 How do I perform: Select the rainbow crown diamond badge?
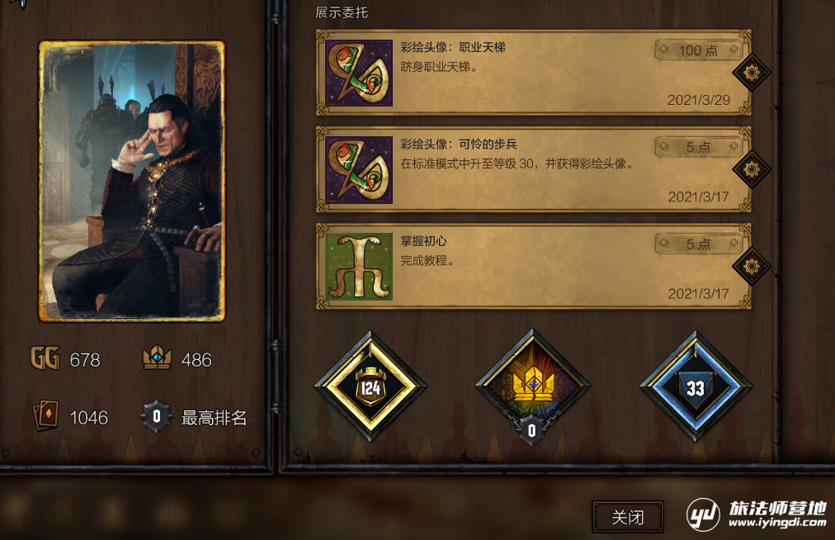pos(532,385)
